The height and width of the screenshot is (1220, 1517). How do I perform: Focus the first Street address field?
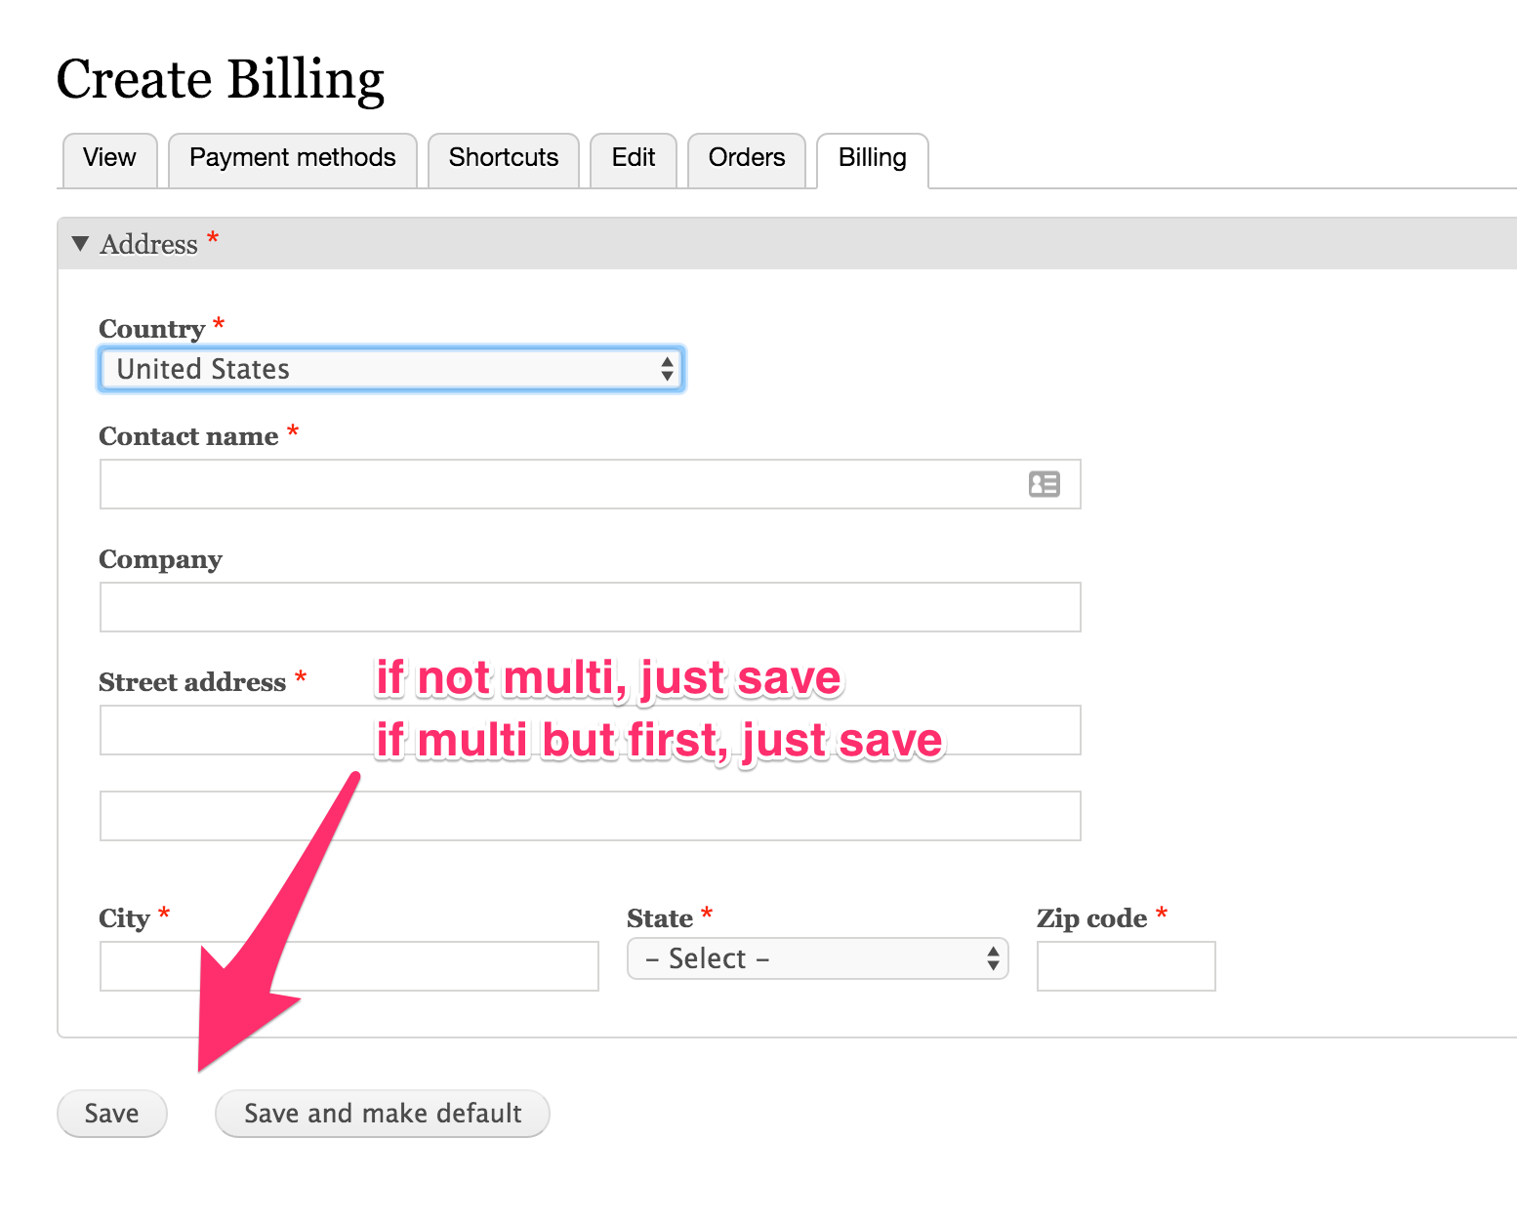tap(590, 730)
